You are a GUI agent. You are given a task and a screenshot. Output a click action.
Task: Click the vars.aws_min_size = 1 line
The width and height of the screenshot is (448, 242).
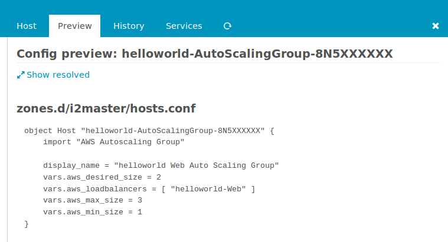point(93,212)
